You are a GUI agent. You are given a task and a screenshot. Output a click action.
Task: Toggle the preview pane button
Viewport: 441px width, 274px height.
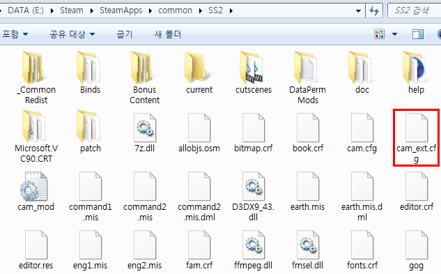coord(418,34)
